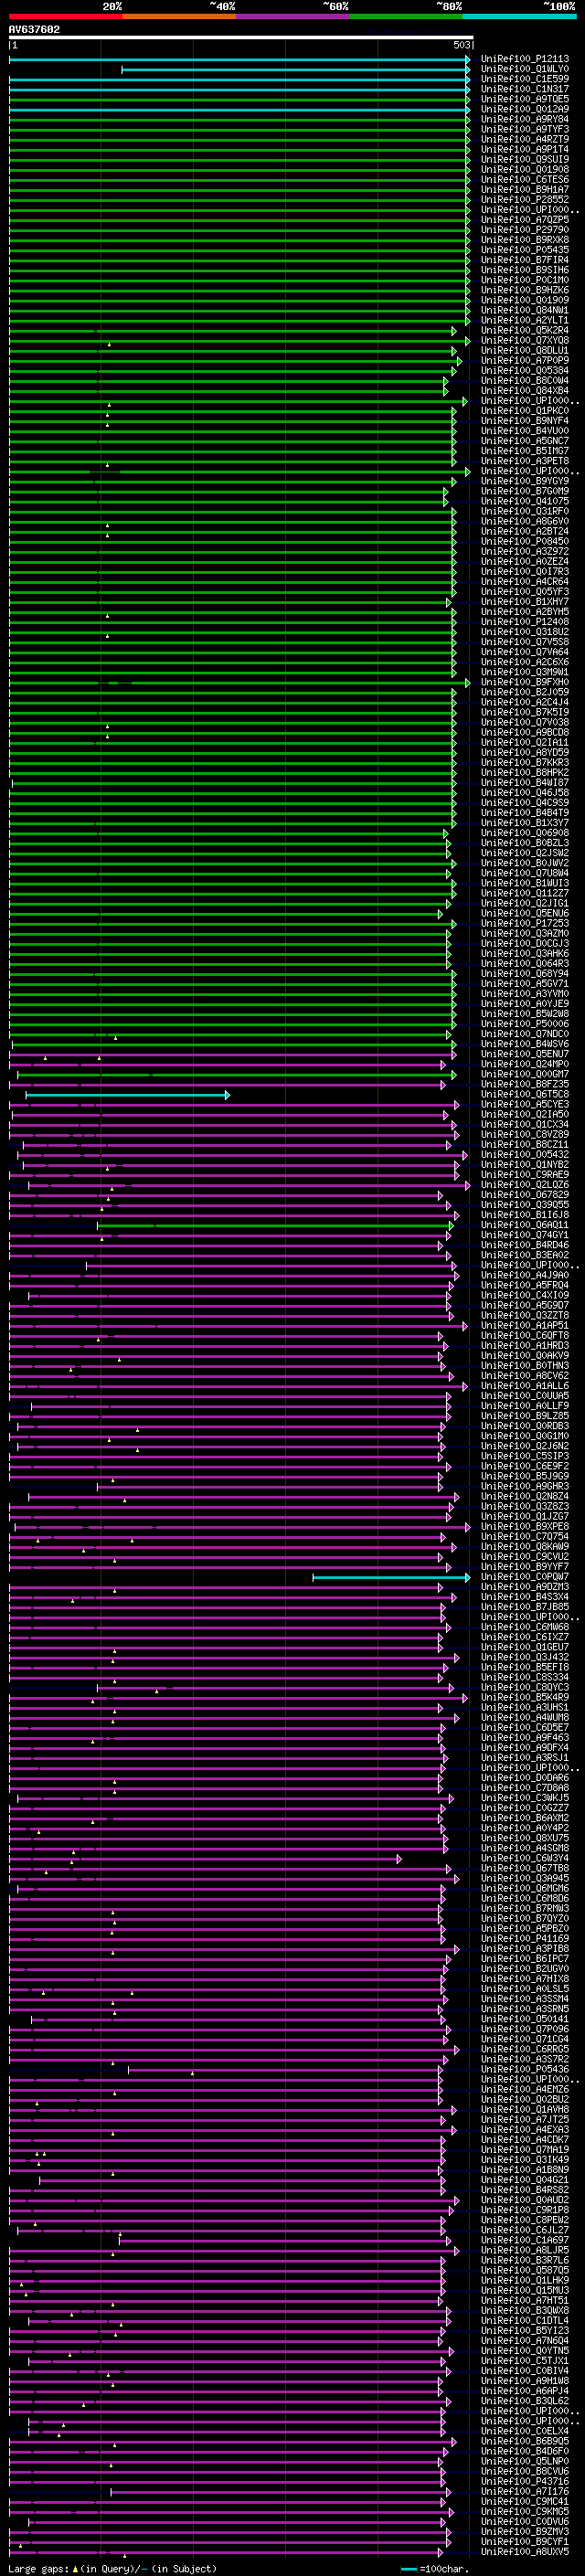Click the UniRef100_B9XPE8 label

(x=524, y=1526)
